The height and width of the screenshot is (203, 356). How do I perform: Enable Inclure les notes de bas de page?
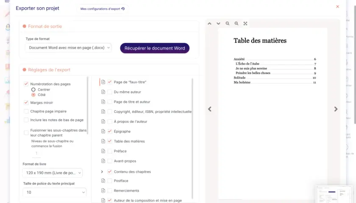click(26, 120)
